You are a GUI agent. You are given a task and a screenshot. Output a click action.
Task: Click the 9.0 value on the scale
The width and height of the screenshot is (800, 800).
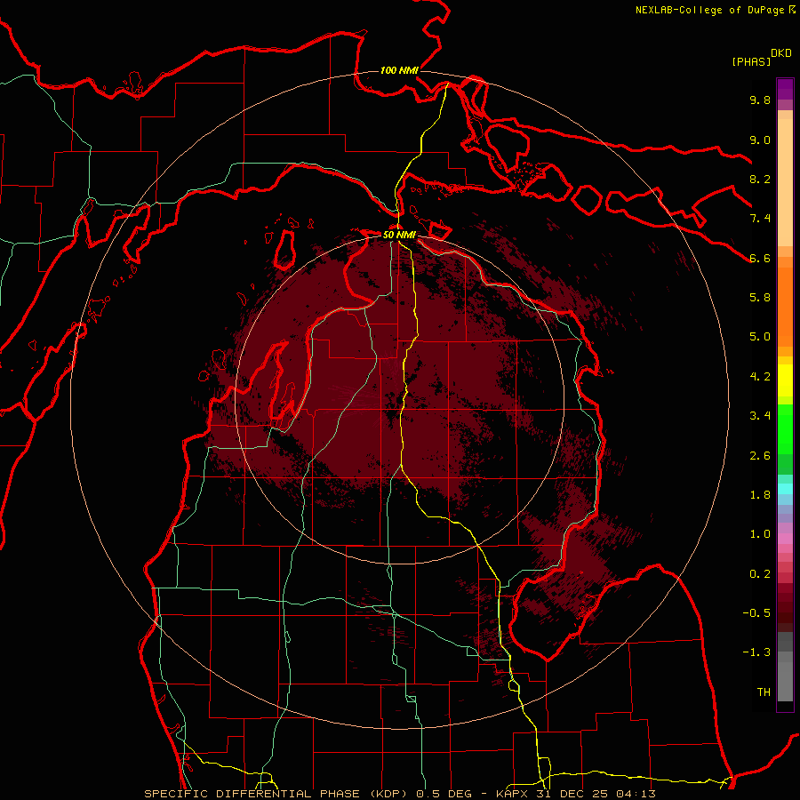click(760, 140)
